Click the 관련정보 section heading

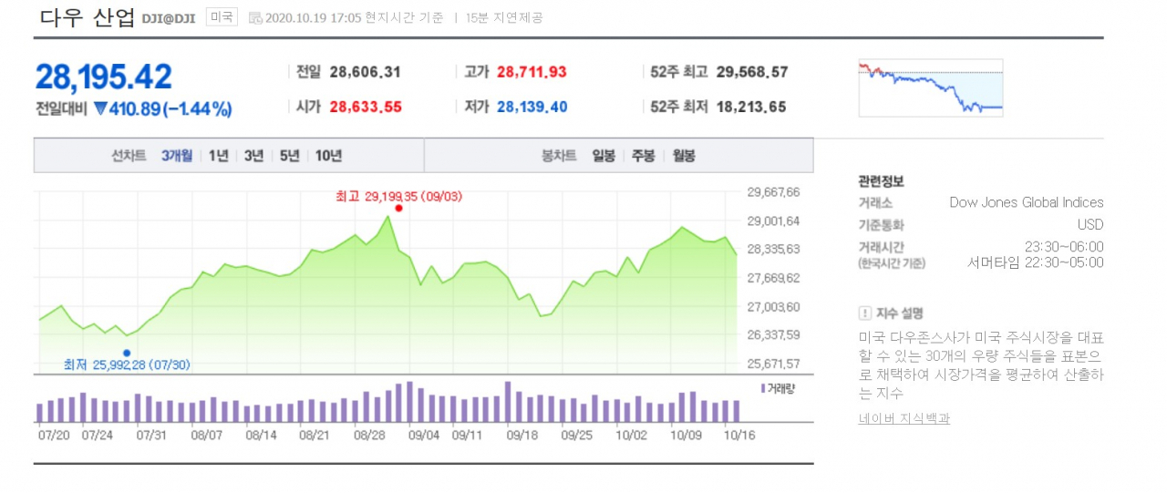click(x=881, y=181)
